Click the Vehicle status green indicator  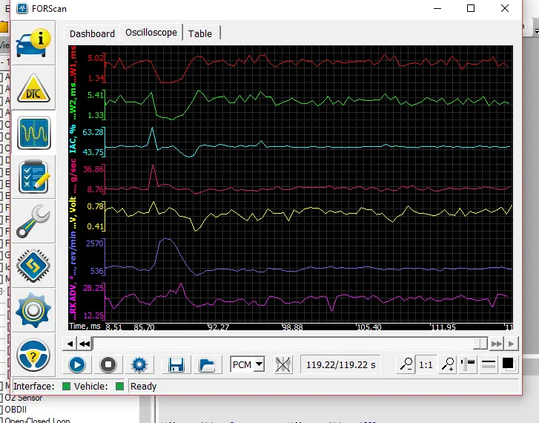click(x=119, y=386)
